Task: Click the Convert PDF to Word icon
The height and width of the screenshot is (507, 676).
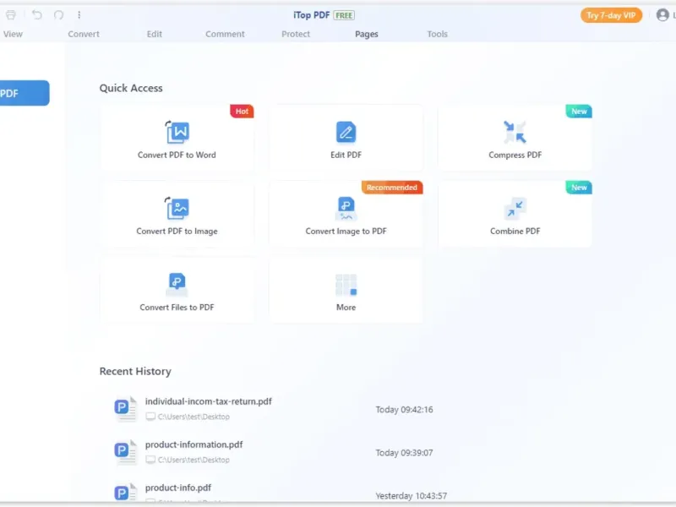Action: point(177,132)
